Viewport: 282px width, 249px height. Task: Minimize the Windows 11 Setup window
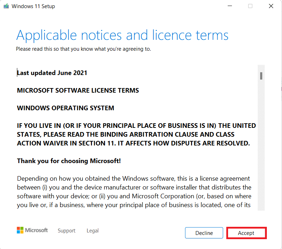pyautogui.click(x=230, y=6)
